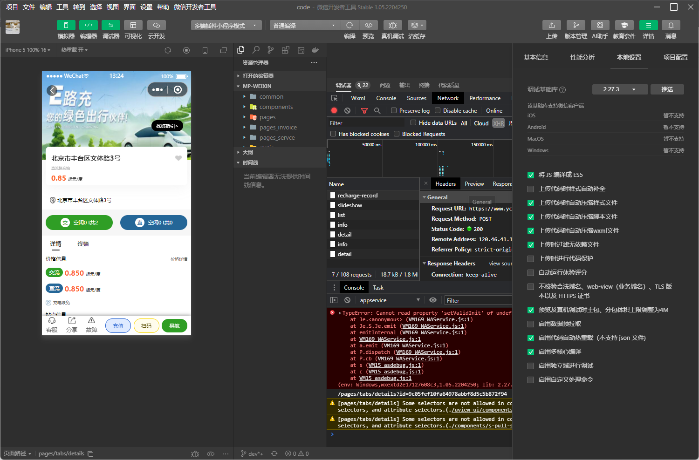Toggle 启用多核心编译 checkbox
699x460 pixels.
click(531, 352)
